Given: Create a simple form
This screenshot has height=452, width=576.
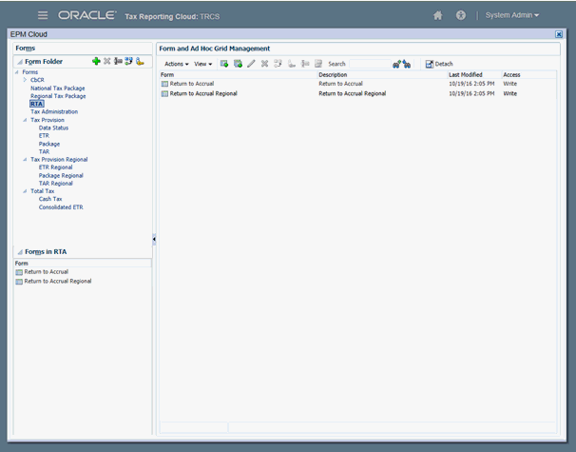Looking at the screenshot, I should pyautogui.click(x=224, y=64).
